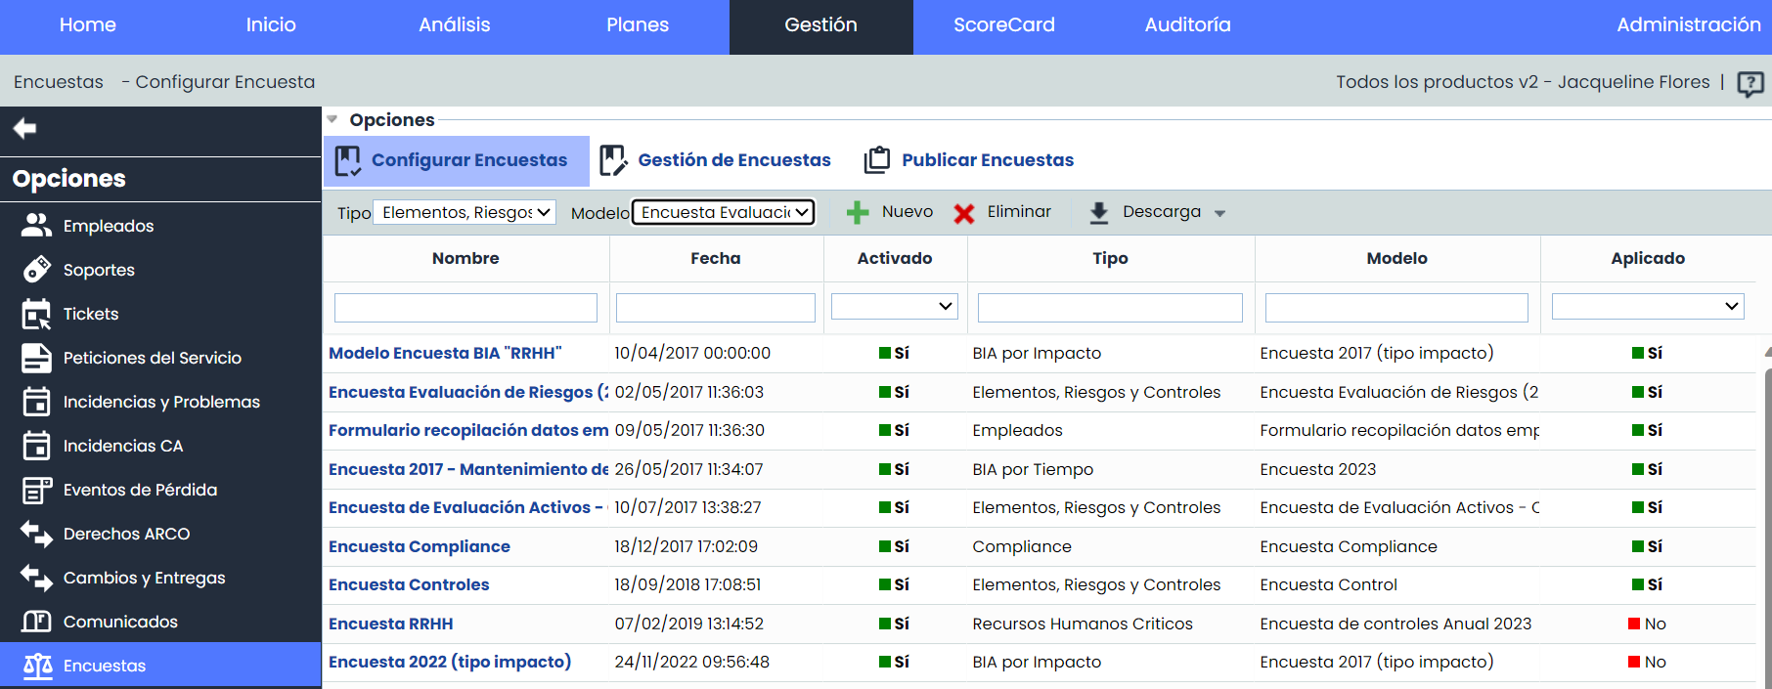
Task: Open the Activado column filter dropdown
Action: (x=894, y=307)
